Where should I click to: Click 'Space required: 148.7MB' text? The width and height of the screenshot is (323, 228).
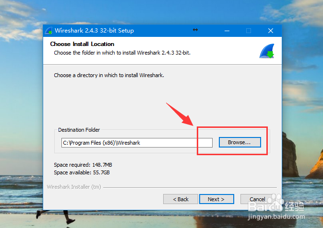83,165
